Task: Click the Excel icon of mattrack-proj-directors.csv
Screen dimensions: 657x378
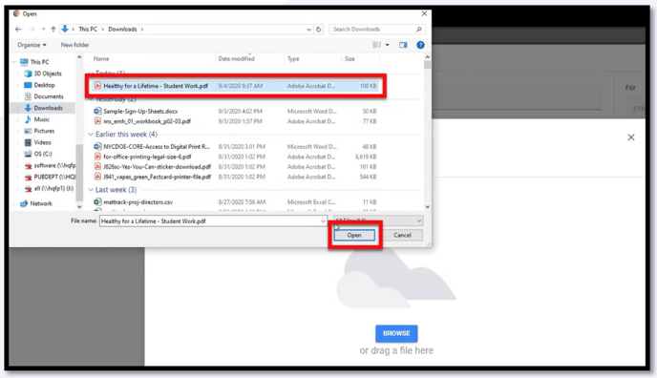Action: (97, 202)
